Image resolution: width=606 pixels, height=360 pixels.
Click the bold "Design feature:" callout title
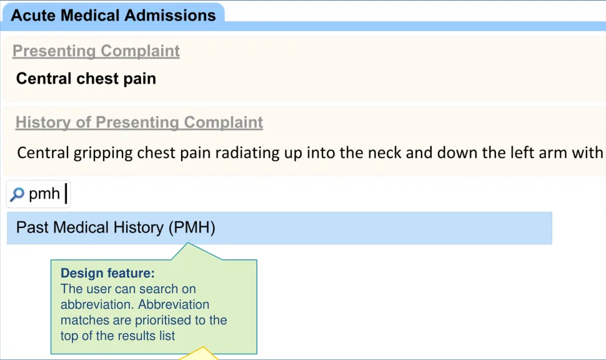107,273
